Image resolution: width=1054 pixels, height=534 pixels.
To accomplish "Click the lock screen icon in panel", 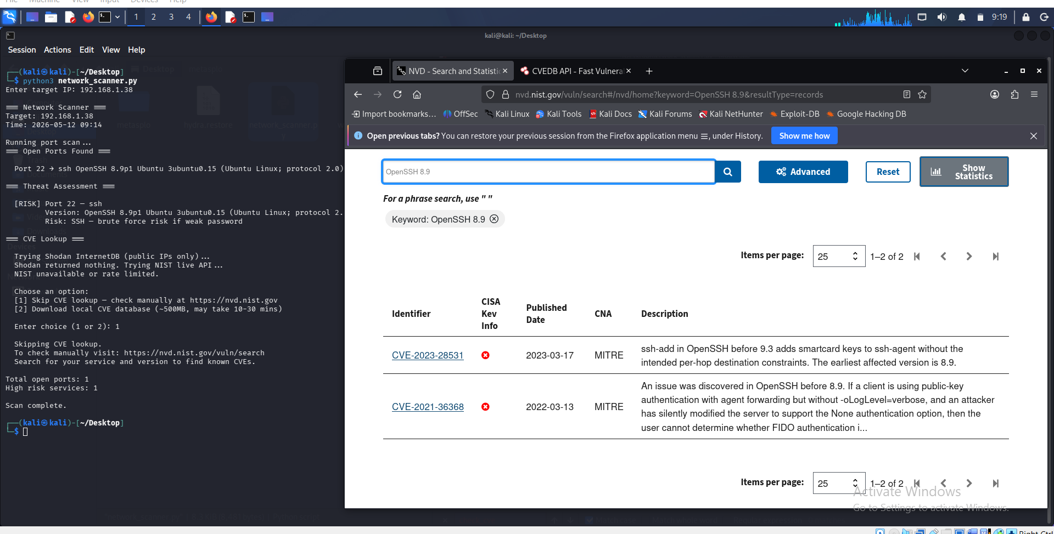I will pyautogui.click(x=1025, y=17).
